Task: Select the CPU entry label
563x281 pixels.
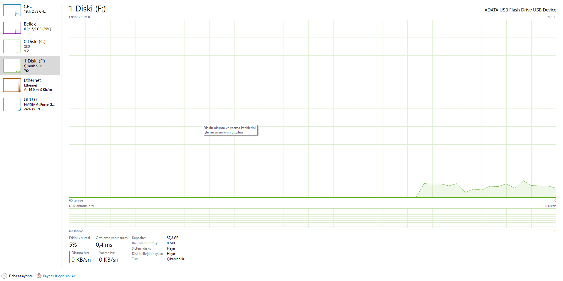Action: coord(28,6)
